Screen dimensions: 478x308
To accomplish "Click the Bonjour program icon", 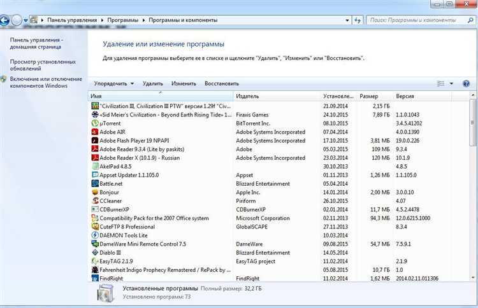I will tap(95, 192).
